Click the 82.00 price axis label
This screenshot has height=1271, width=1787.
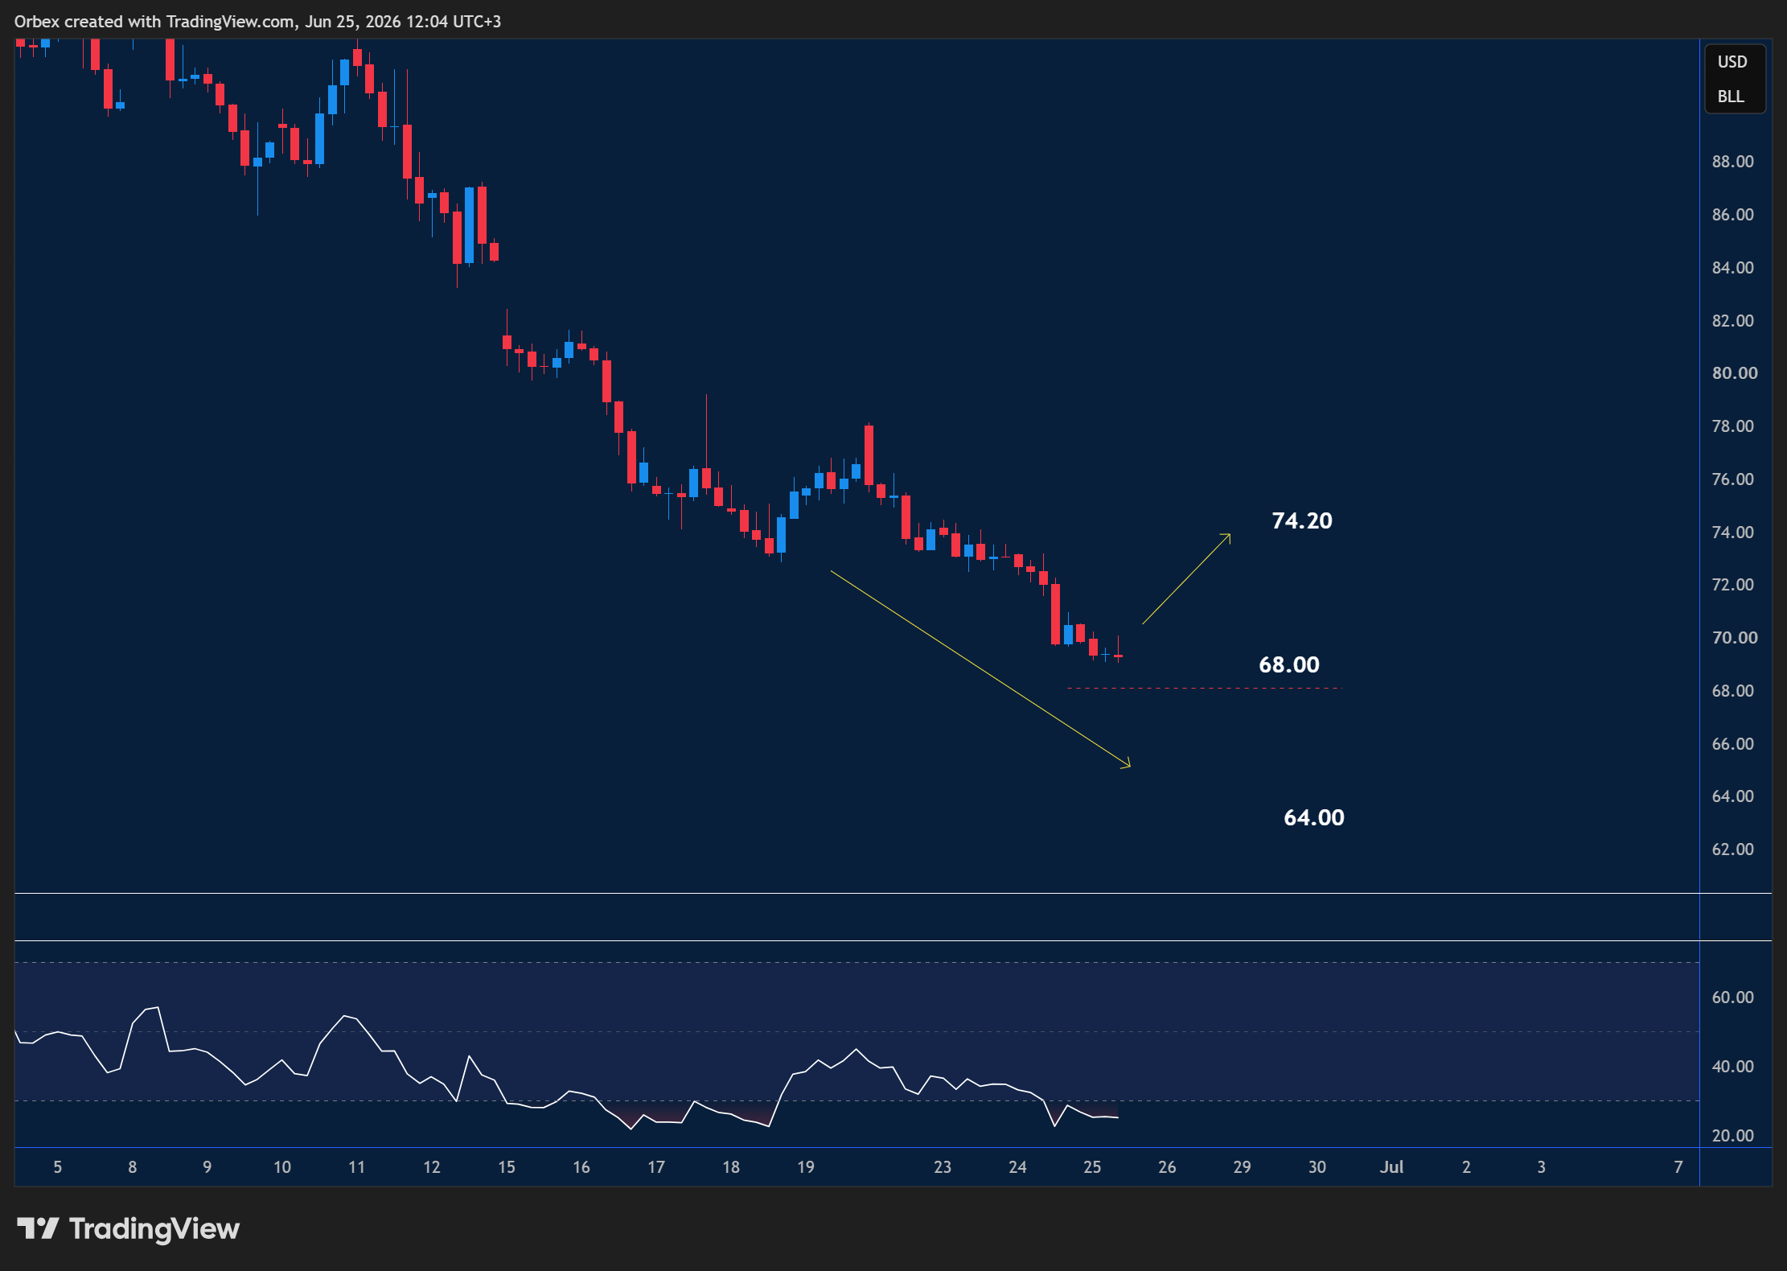pyautogui.click(x=1733, y=321)
